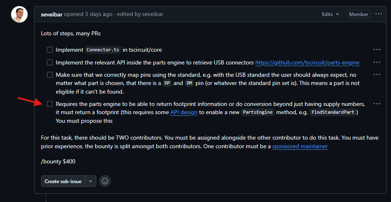
Task: Click the Create sub-issue button
Action: click(63, 181)
